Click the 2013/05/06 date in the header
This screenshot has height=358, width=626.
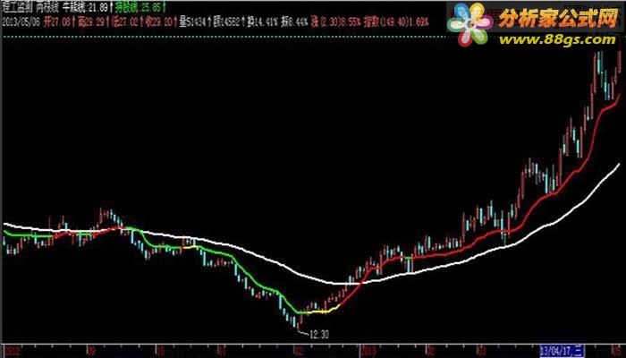(21, 21)
